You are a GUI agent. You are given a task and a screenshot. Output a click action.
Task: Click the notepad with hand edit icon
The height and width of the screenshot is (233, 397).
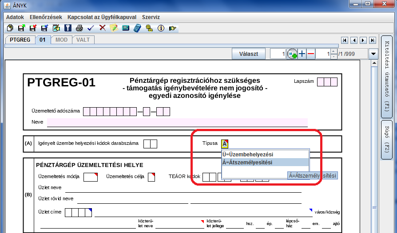(56, 28)
